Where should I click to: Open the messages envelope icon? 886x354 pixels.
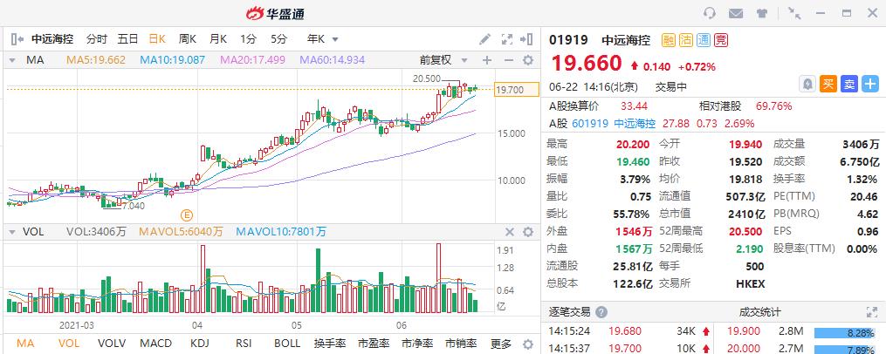point(735,13)
